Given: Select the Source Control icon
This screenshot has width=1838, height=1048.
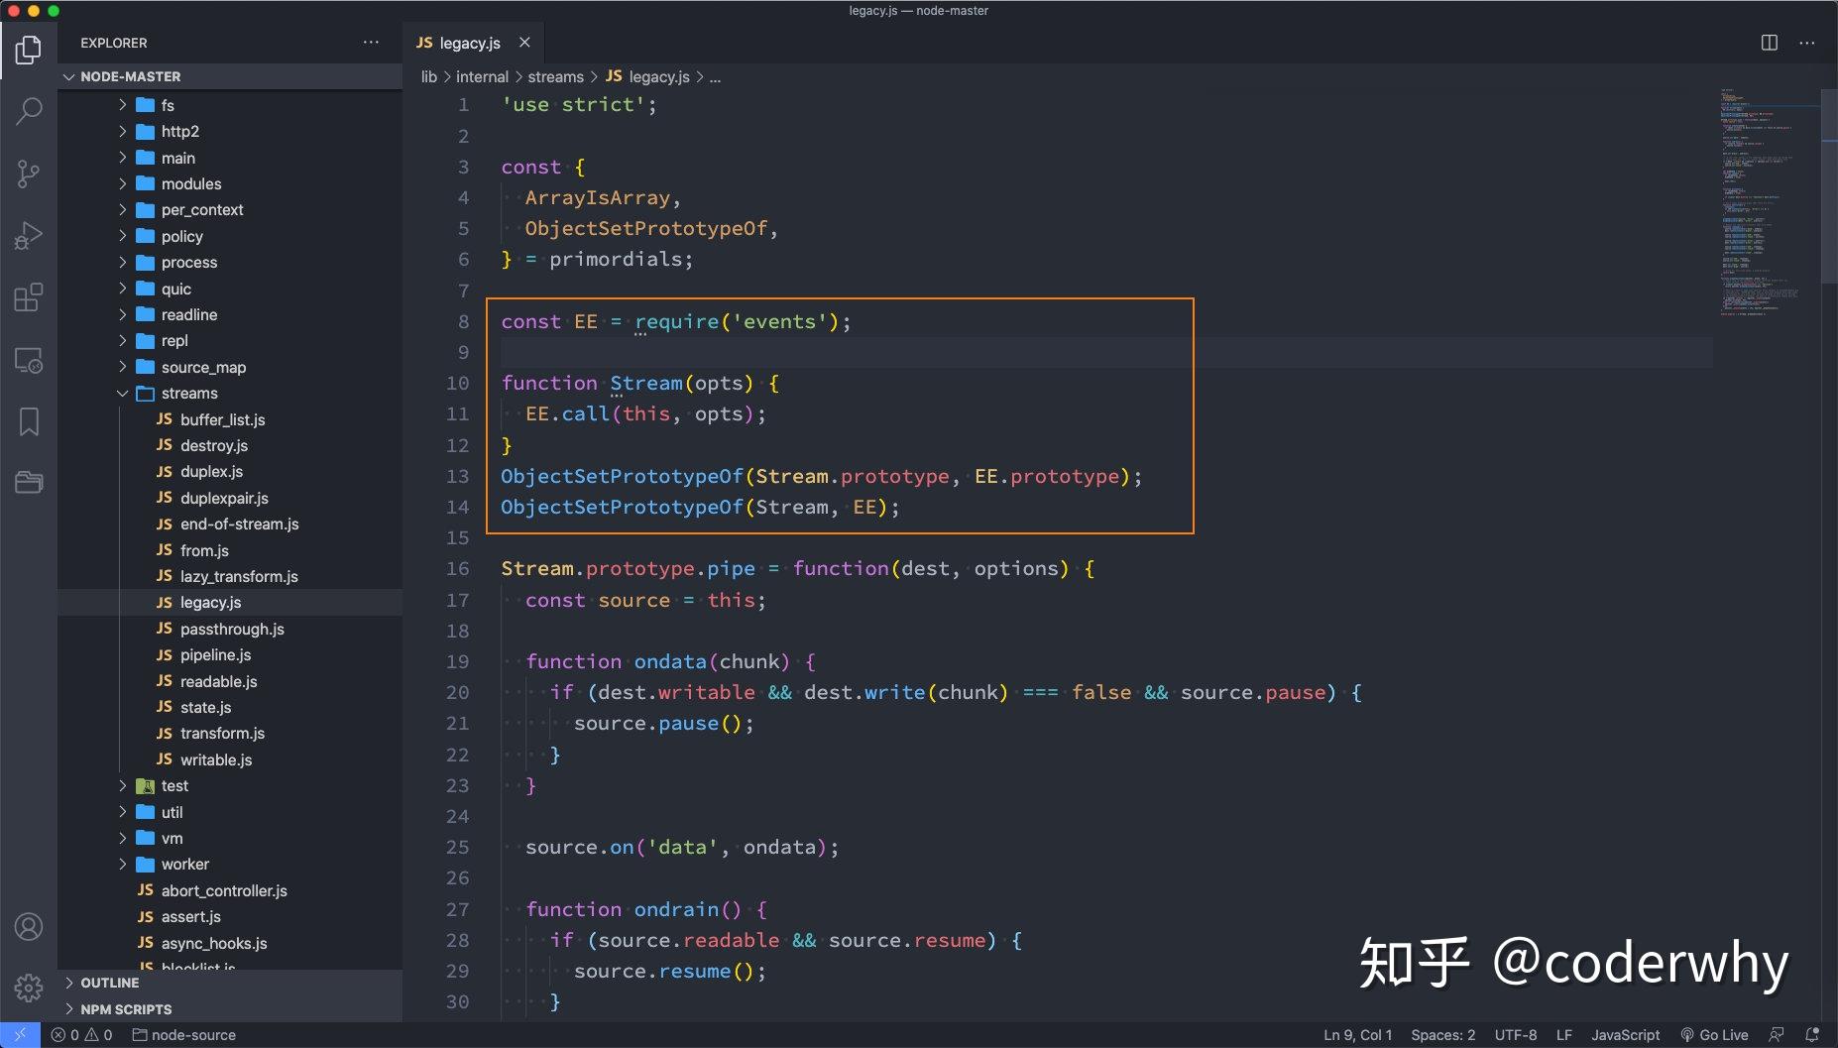Looking at the screenshot, I should [x=29, y=174].
